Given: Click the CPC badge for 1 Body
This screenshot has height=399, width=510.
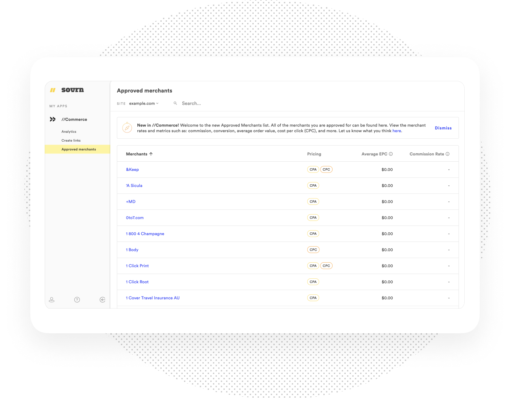Looking at the screenshot, I should (313, 249).
